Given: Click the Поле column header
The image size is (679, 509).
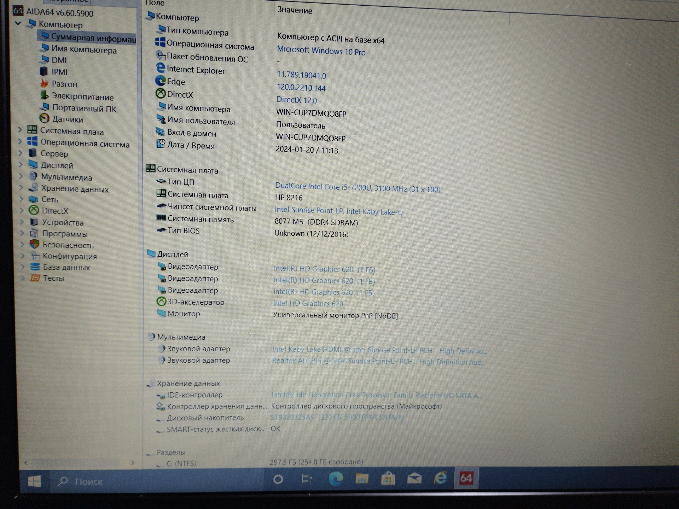Looking at the screenshot, I should (155, 3).
